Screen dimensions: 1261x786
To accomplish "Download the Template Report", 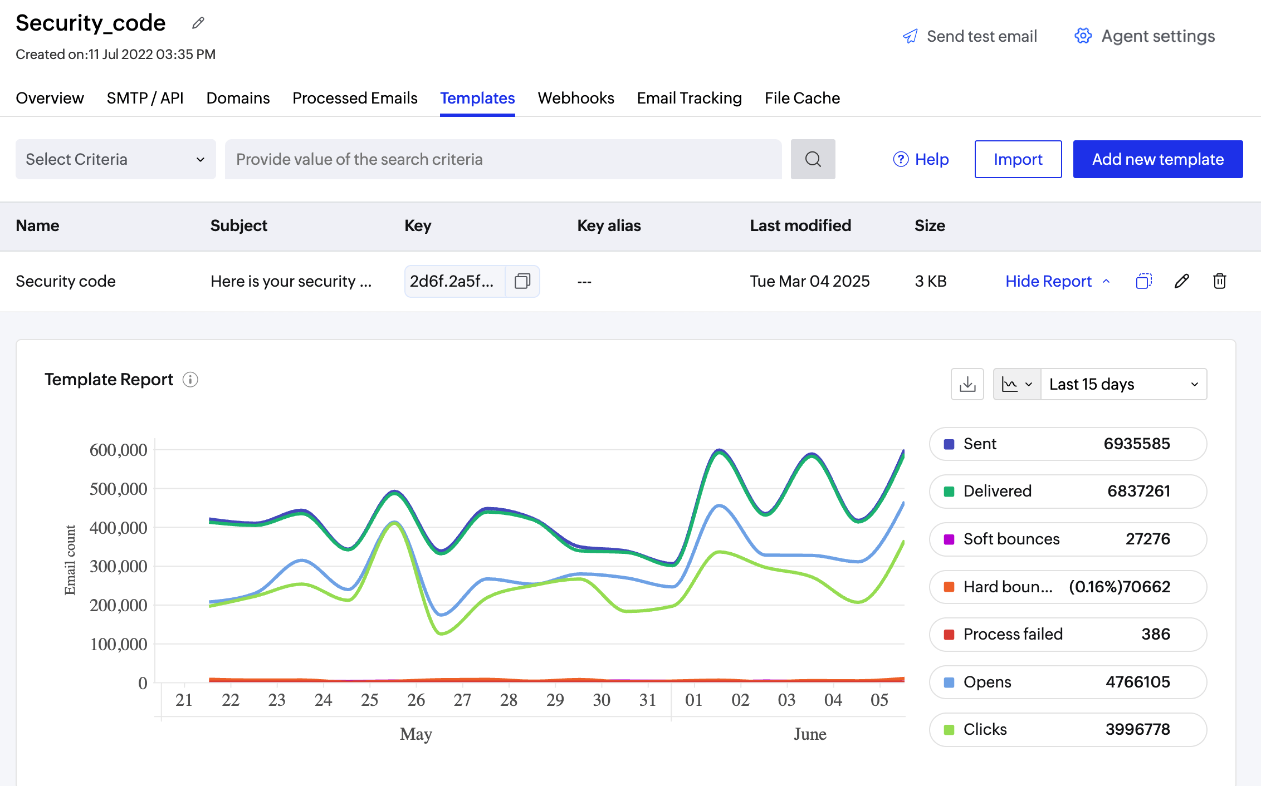I will (x=967, y=384).
